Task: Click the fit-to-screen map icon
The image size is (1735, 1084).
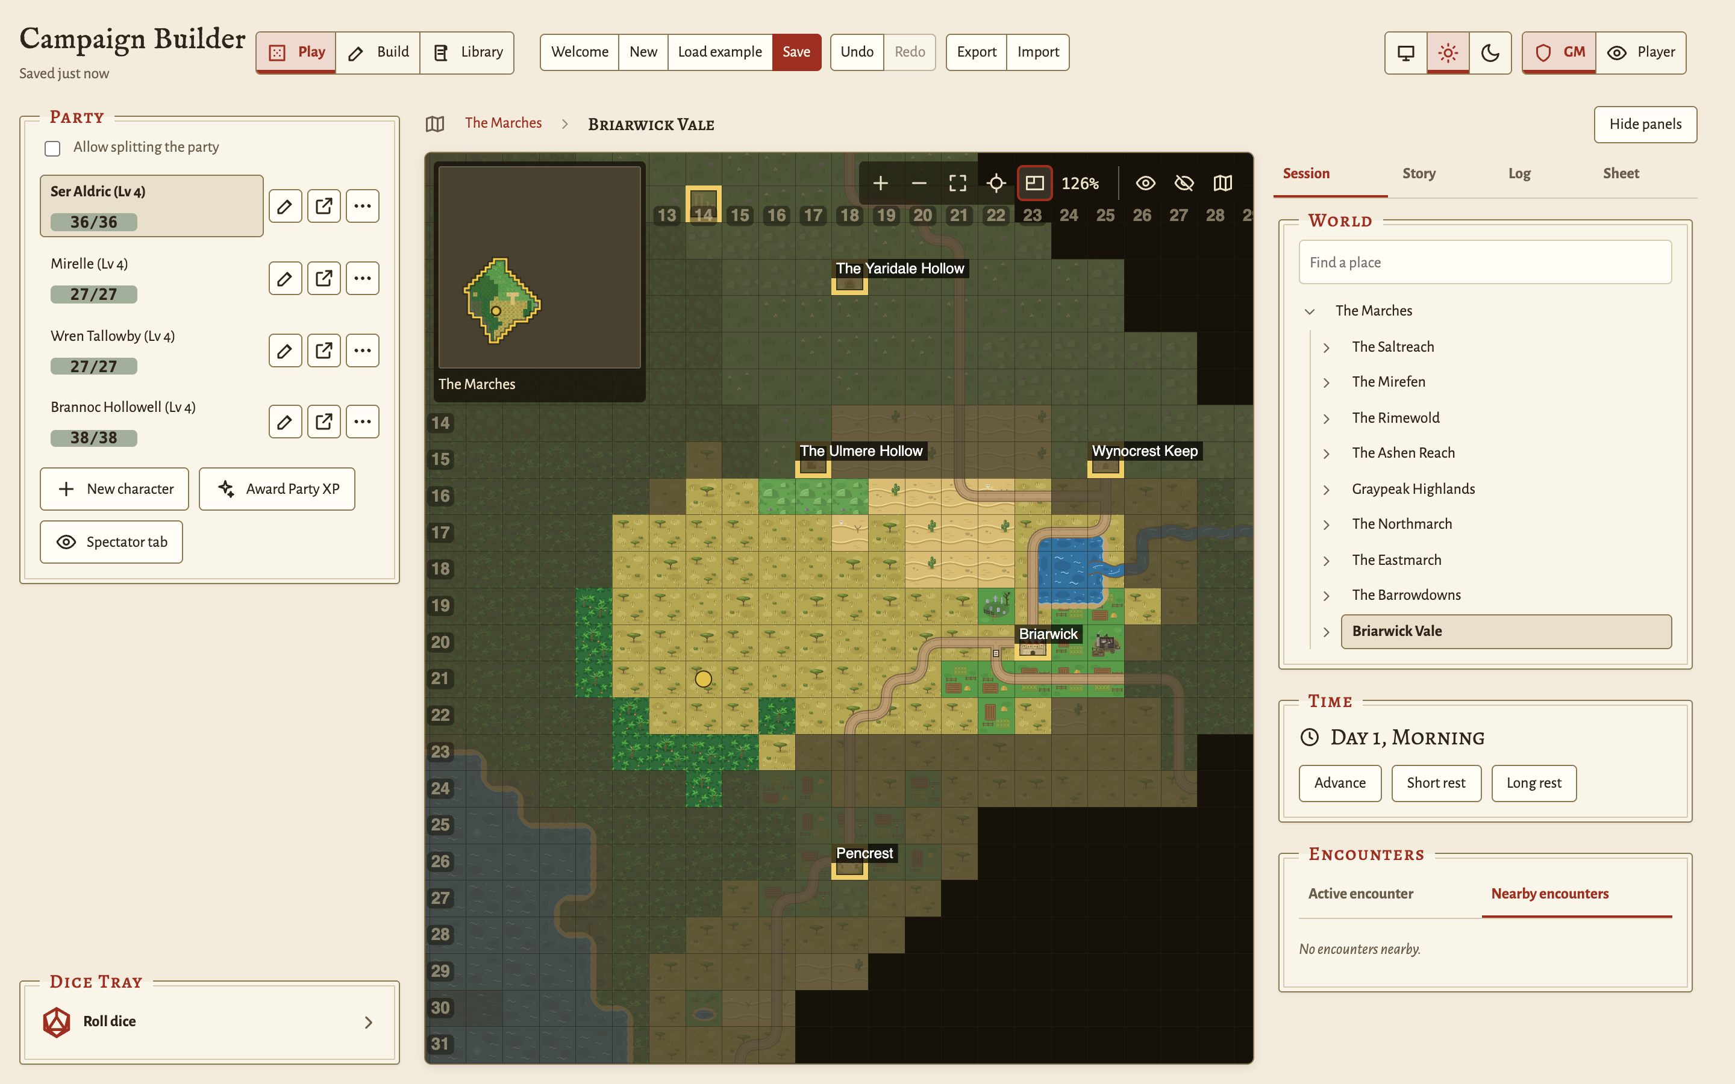Action: [x=958, y=184]
